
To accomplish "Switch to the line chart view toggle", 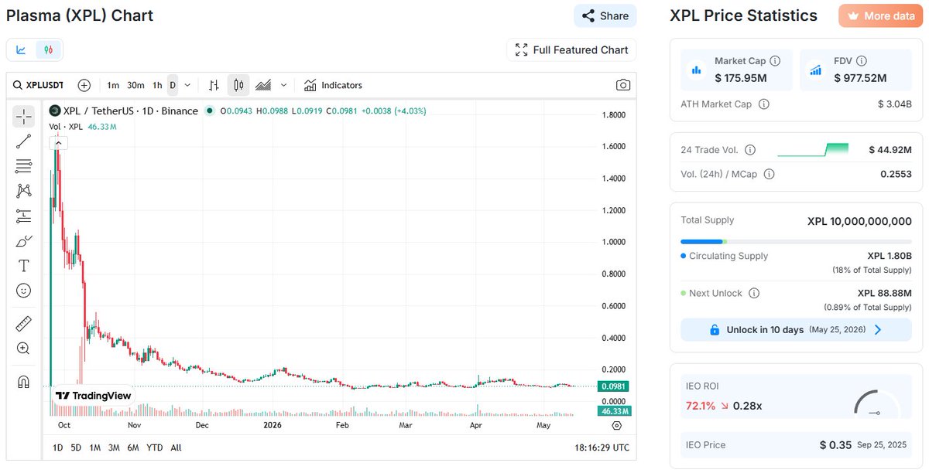I will pos(21,50).
